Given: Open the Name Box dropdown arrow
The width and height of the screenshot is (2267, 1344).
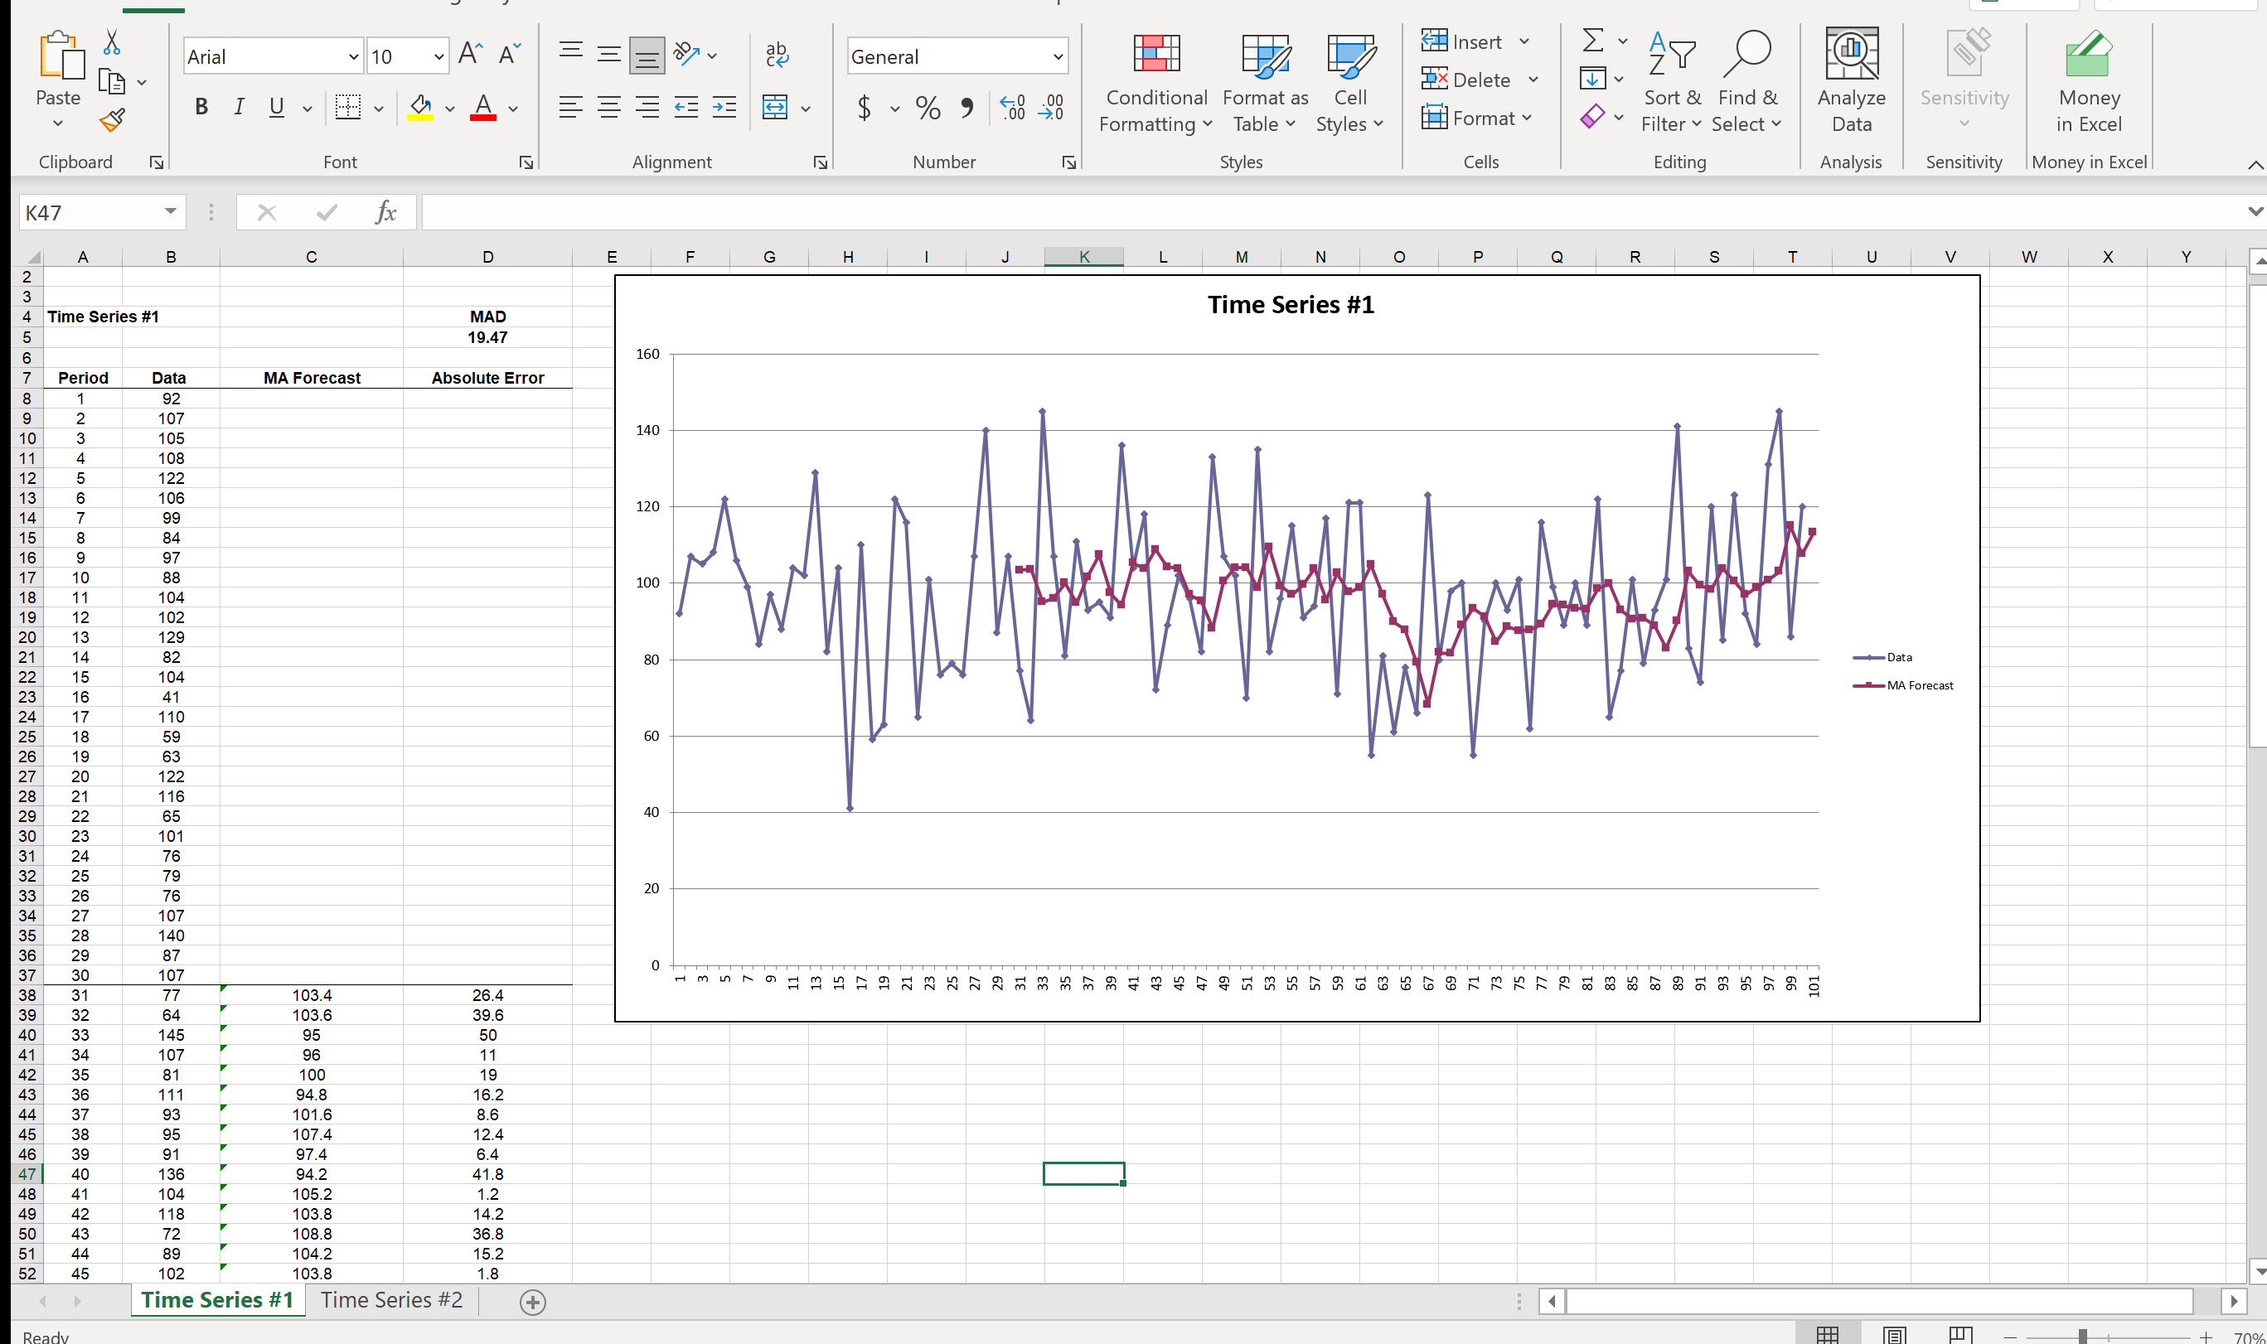Looking at the screenshot, I should click(x=170, y=212).
